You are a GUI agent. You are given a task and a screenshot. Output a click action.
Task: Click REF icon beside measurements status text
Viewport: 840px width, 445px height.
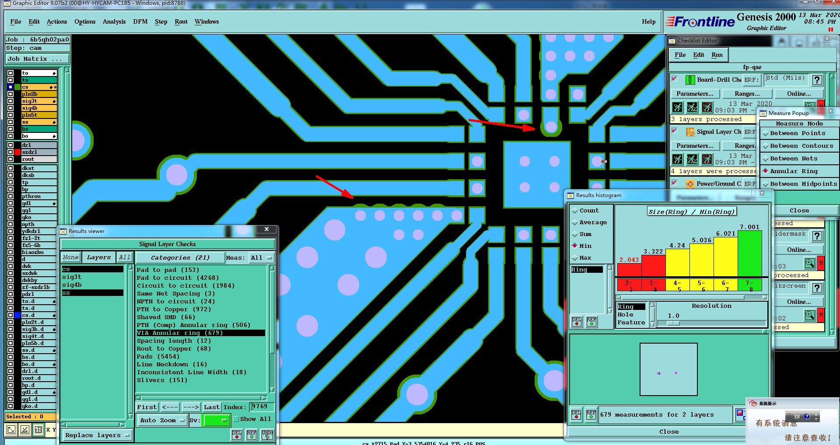coord(591,415)
